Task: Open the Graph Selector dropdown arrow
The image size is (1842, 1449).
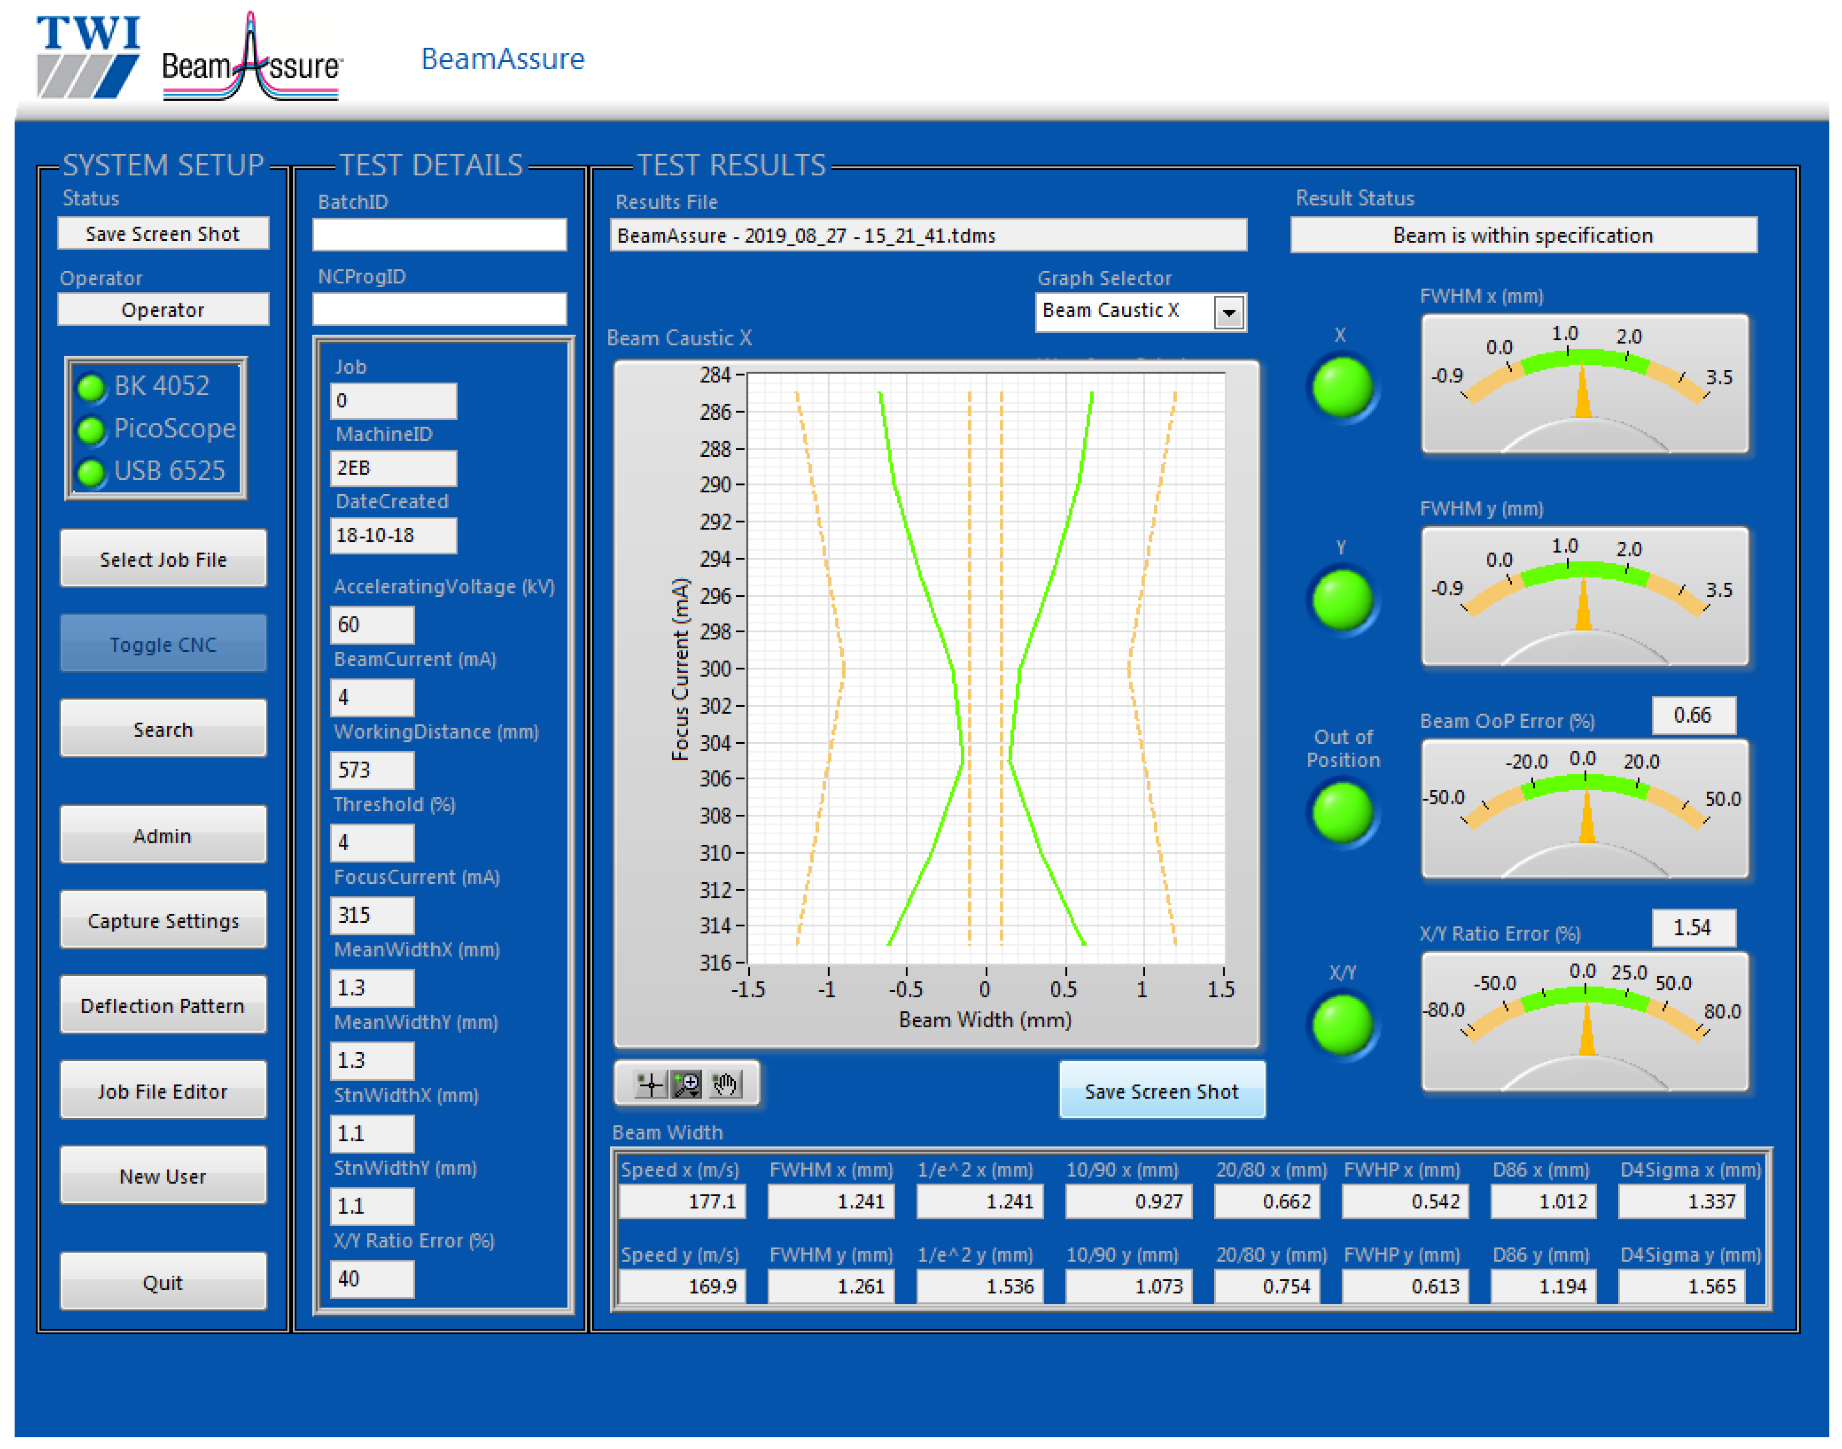Action: pyautogui.click(x=1230, y=313)
